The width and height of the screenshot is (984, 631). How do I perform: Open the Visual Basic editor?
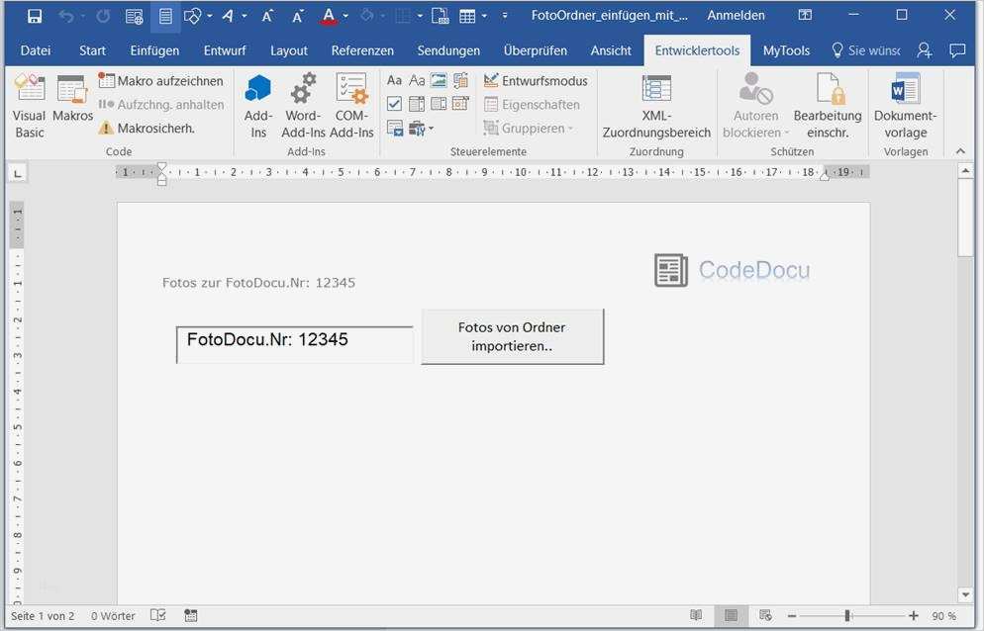pos(30,106)
